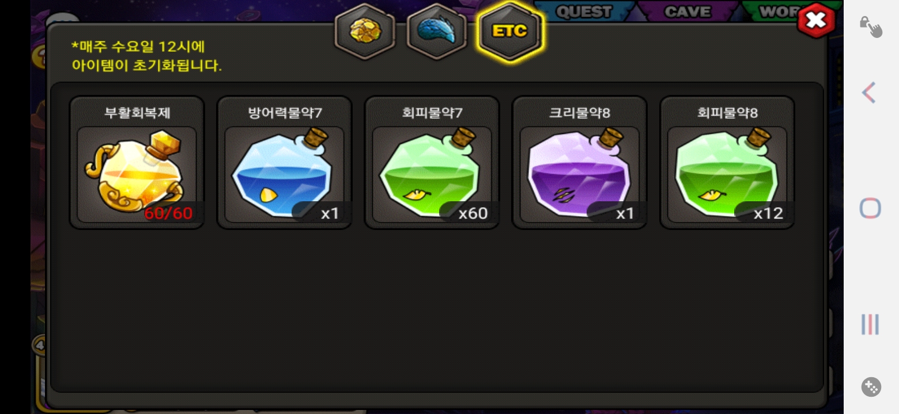899x414 pixels.
Task: Tap the Android home circle button
Action: [870, 208]
